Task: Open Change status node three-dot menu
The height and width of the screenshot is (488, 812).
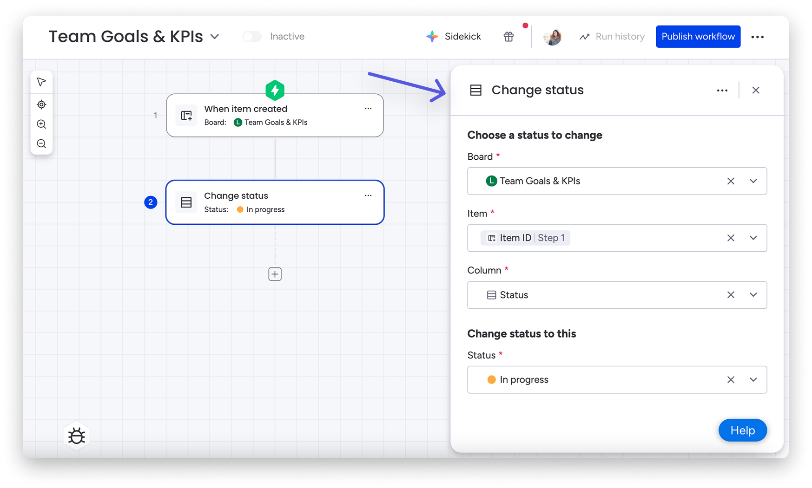Action: click(x=368, y=195)
